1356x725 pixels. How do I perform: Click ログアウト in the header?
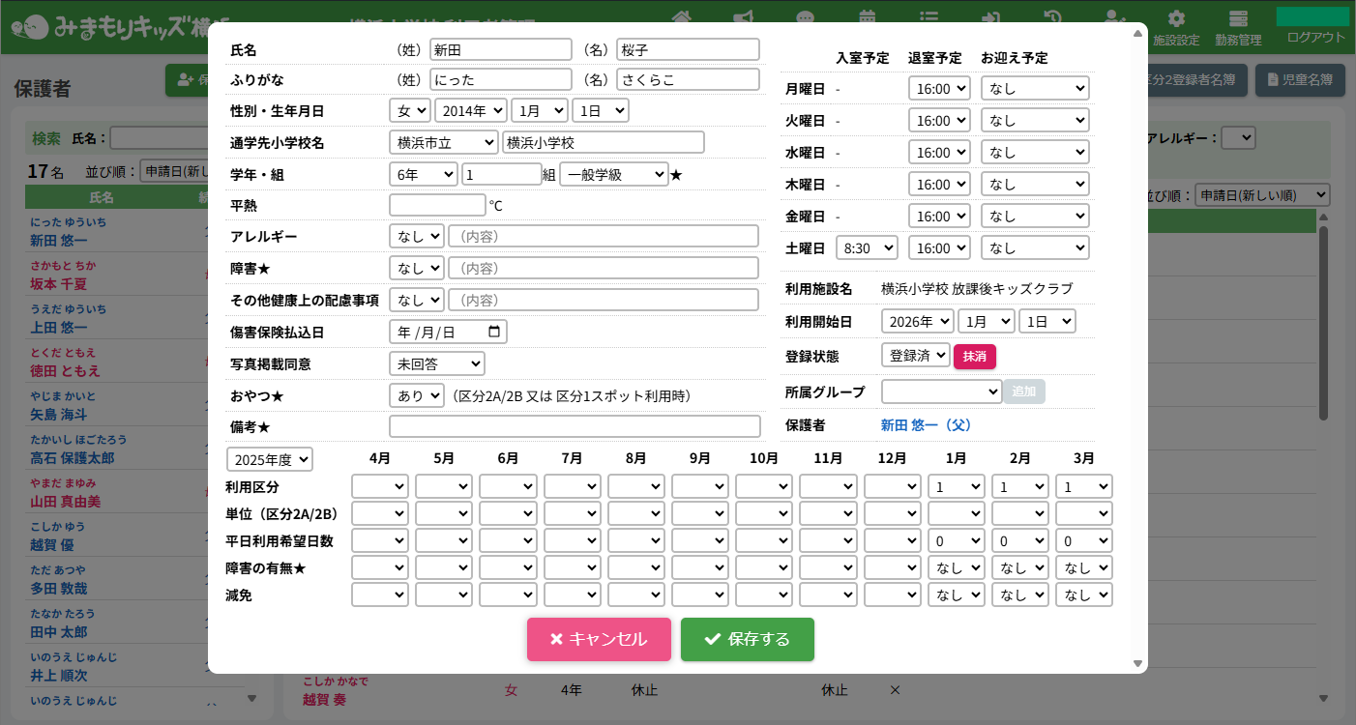(x=1315, y=37)
